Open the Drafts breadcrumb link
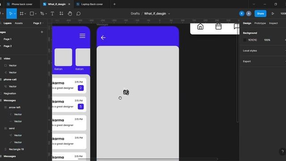 135,13
